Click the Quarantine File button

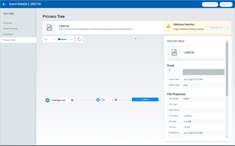coord(216,27)
